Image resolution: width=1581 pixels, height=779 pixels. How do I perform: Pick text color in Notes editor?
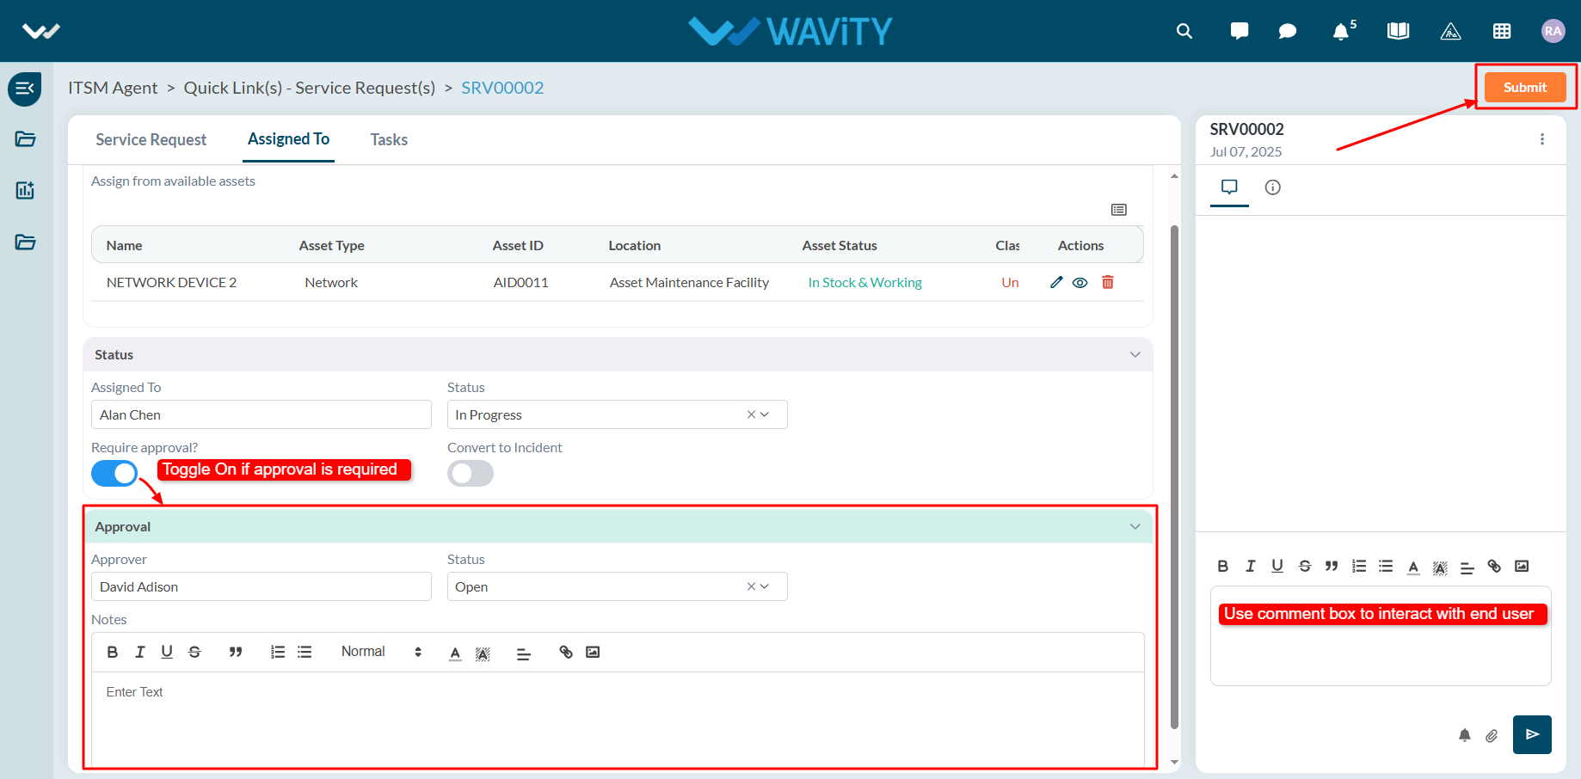coord(455,653)
